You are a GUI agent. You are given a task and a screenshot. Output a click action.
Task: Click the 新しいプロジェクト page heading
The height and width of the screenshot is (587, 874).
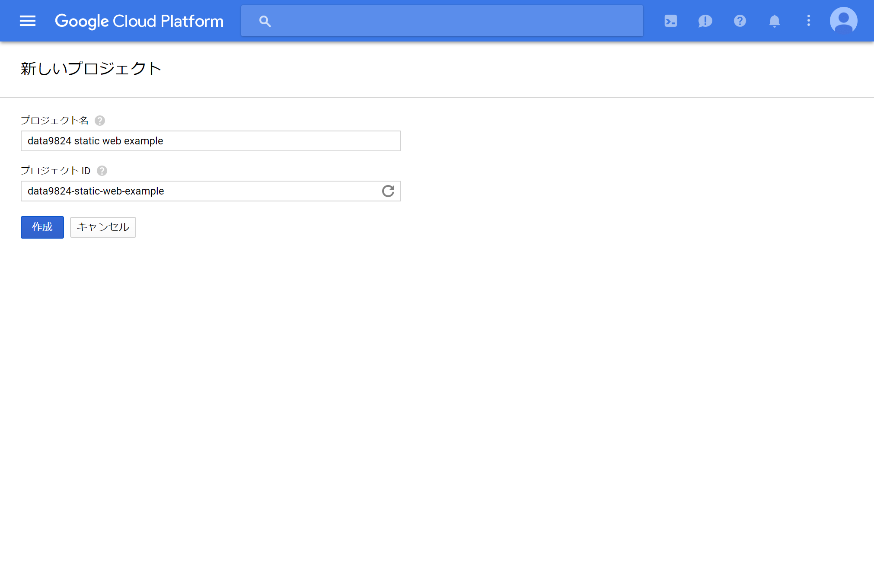(91, 69)
